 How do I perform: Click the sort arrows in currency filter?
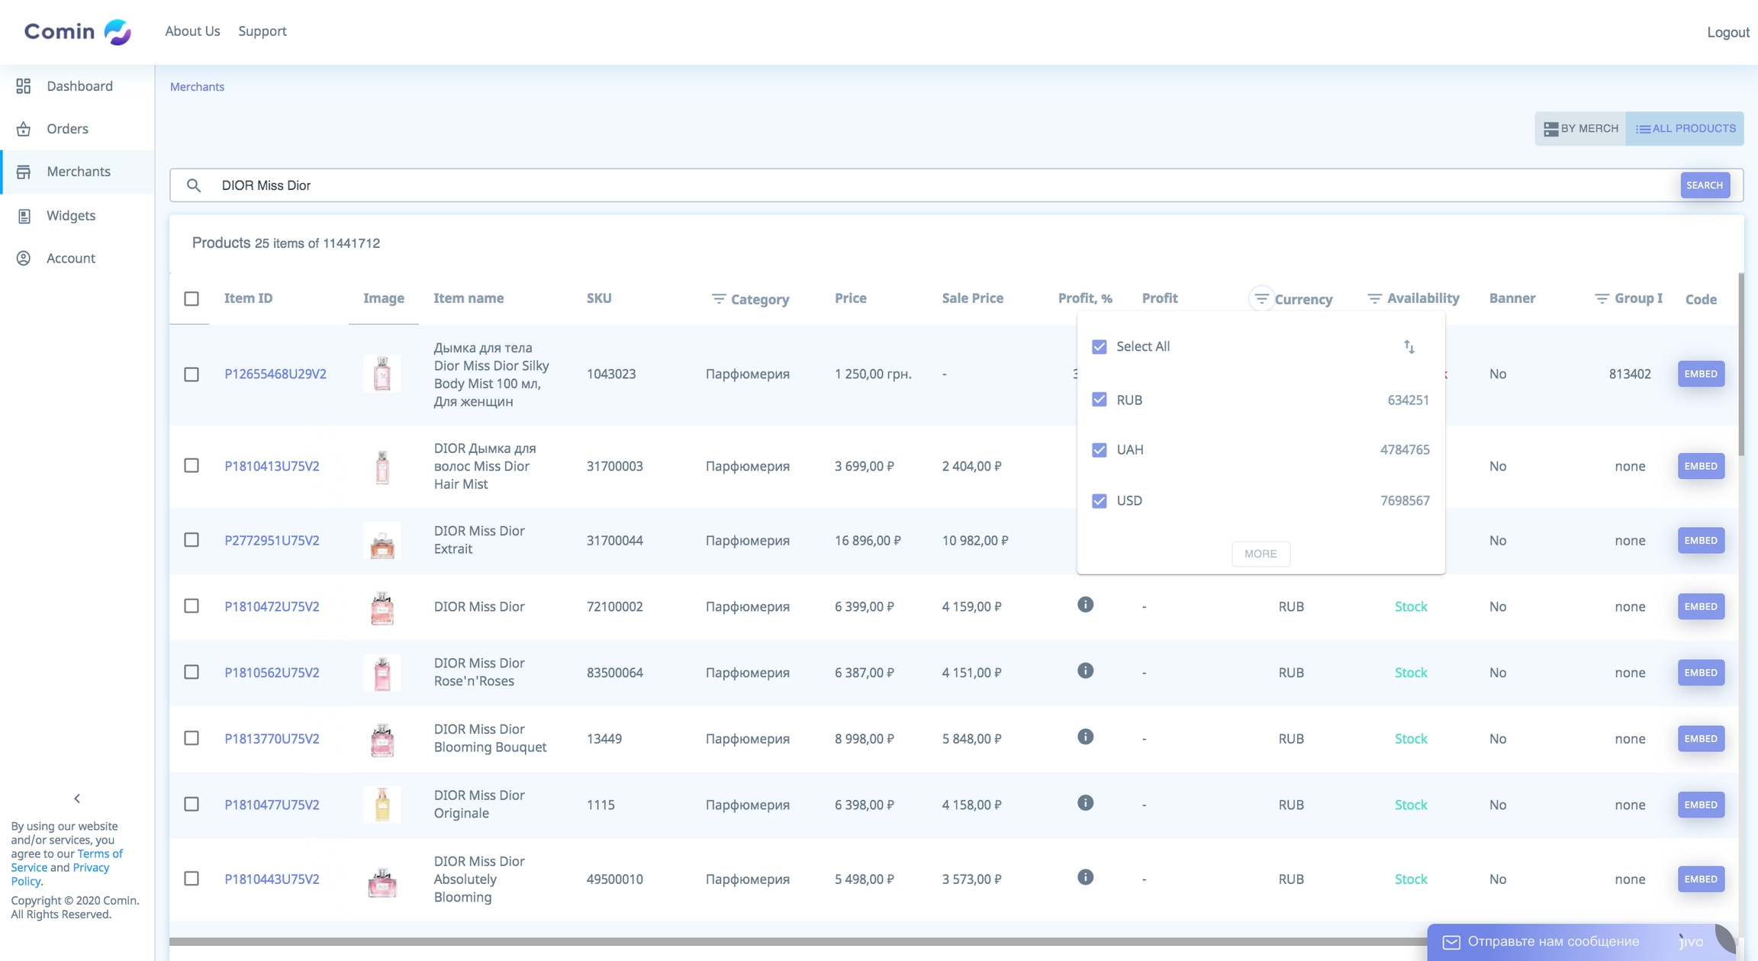click(1409, 347)
